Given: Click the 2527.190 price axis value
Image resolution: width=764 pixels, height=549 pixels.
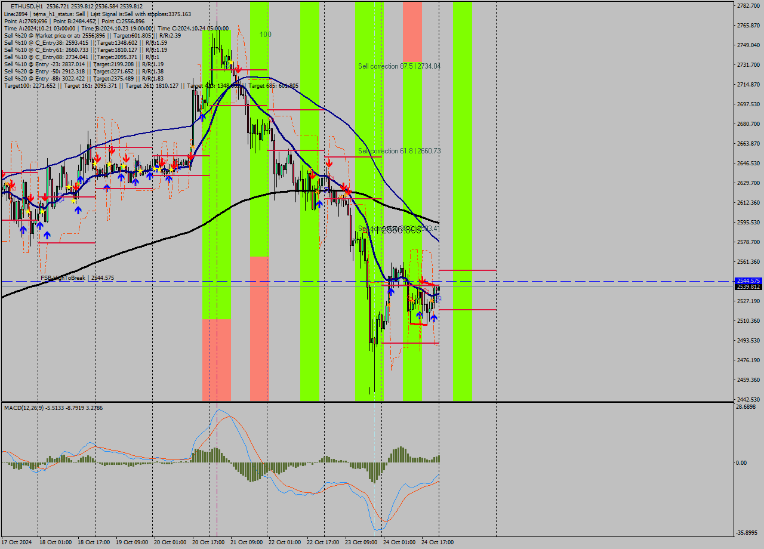Looking at the screenshot, I should (748, 301).
